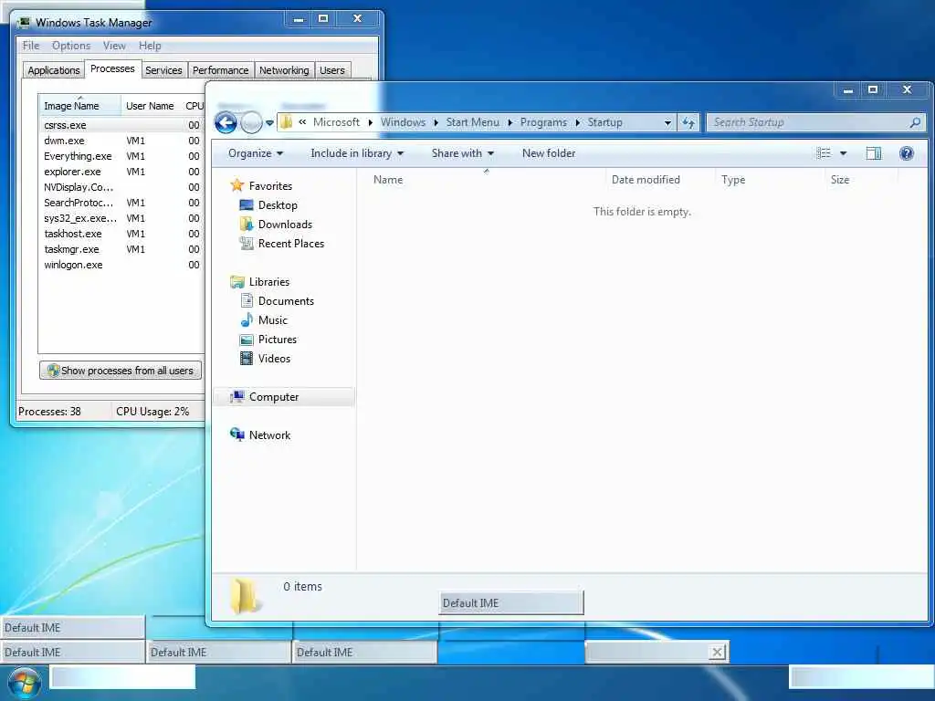This screenshot has width=935, height=701.
Task: Select Favorites star in navigation pane
Action: click(x=237, y=185)
